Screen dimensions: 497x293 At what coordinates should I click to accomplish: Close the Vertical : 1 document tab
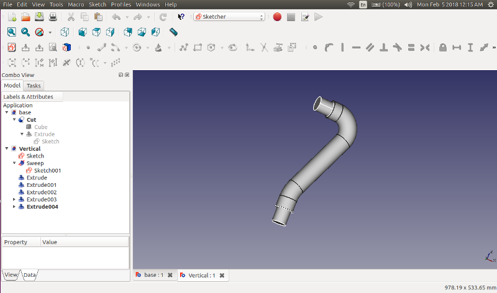coord(222,275)
